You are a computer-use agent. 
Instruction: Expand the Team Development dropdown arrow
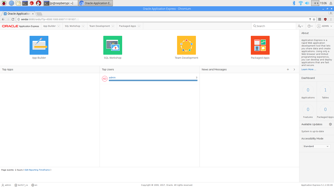coord(113,26)
